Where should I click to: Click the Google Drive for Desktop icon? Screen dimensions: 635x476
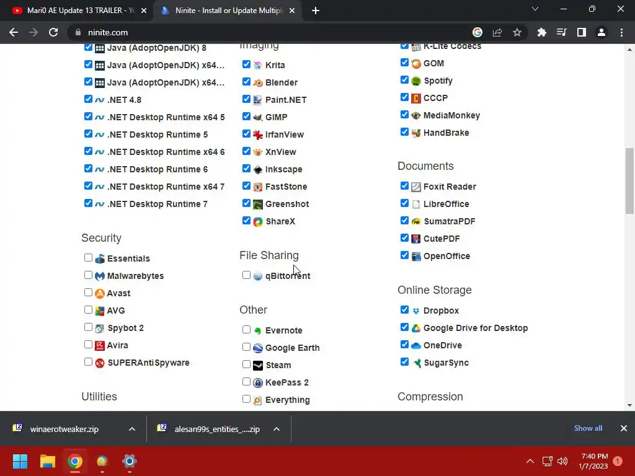point(416,328)
